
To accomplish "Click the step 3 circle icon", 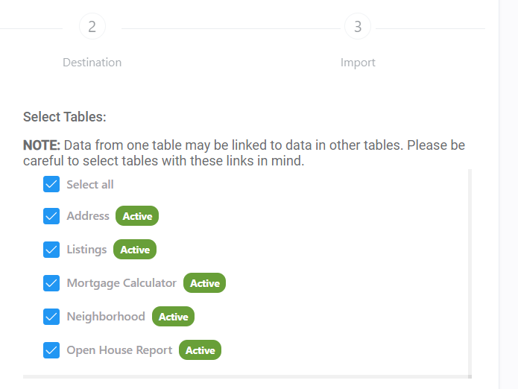I will 358,28.
